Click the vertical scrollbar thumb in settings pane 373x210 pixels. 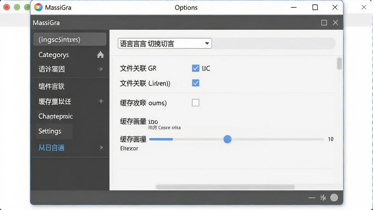[x=339, y=63]
